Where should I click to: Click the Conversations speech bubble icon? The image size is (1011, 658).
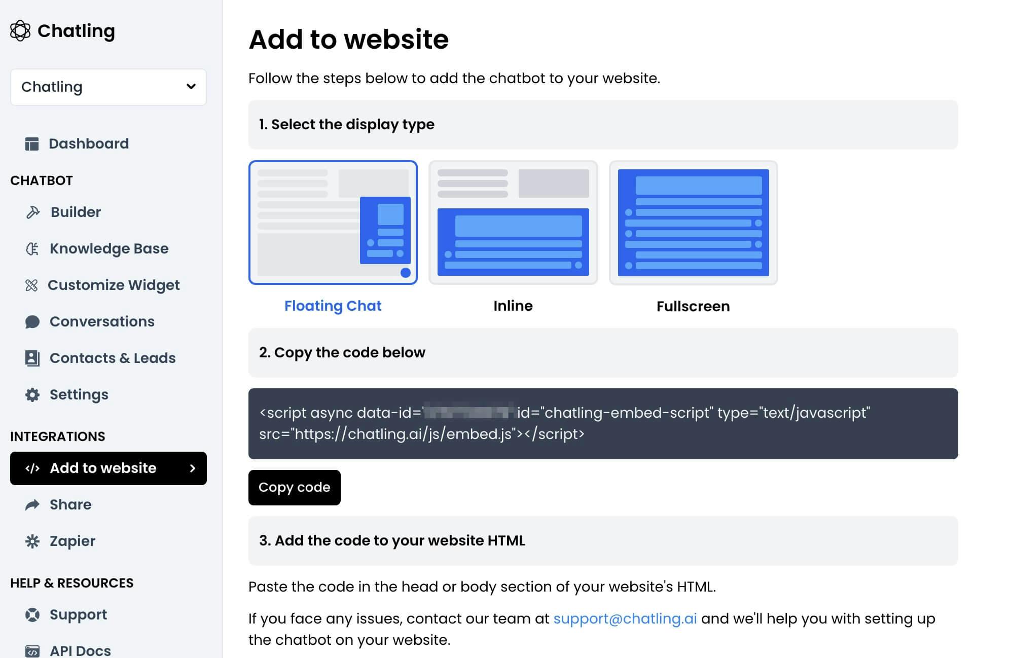32,322
